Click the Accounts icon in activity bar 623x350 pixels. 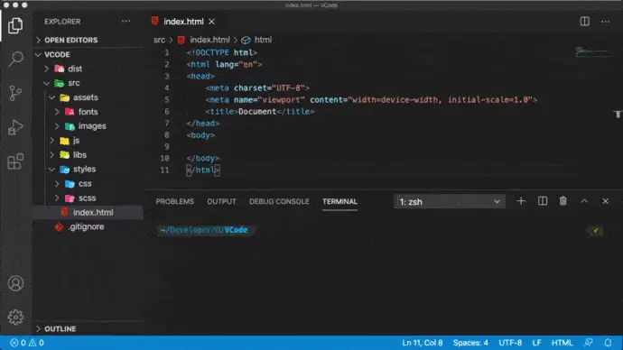(x=15, y=283)
